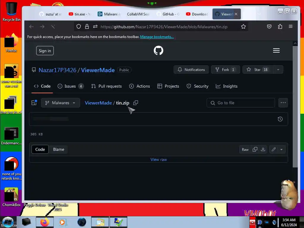Switch to the Malware browser tab

tap(109, 14)
